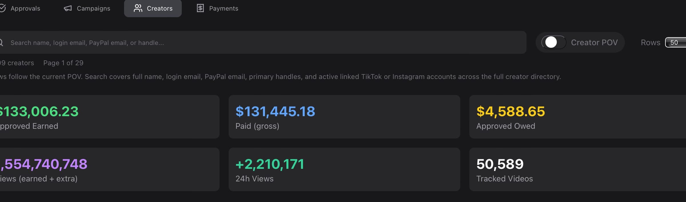Select the Tracked Videos stat card
Image resolution: width=686 pixels, height=202 pixels.
577,169
